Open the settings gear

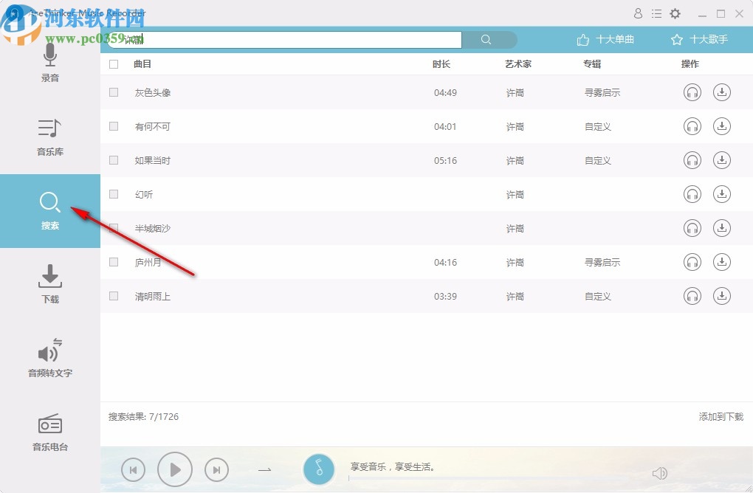click(x=675, y=13)
